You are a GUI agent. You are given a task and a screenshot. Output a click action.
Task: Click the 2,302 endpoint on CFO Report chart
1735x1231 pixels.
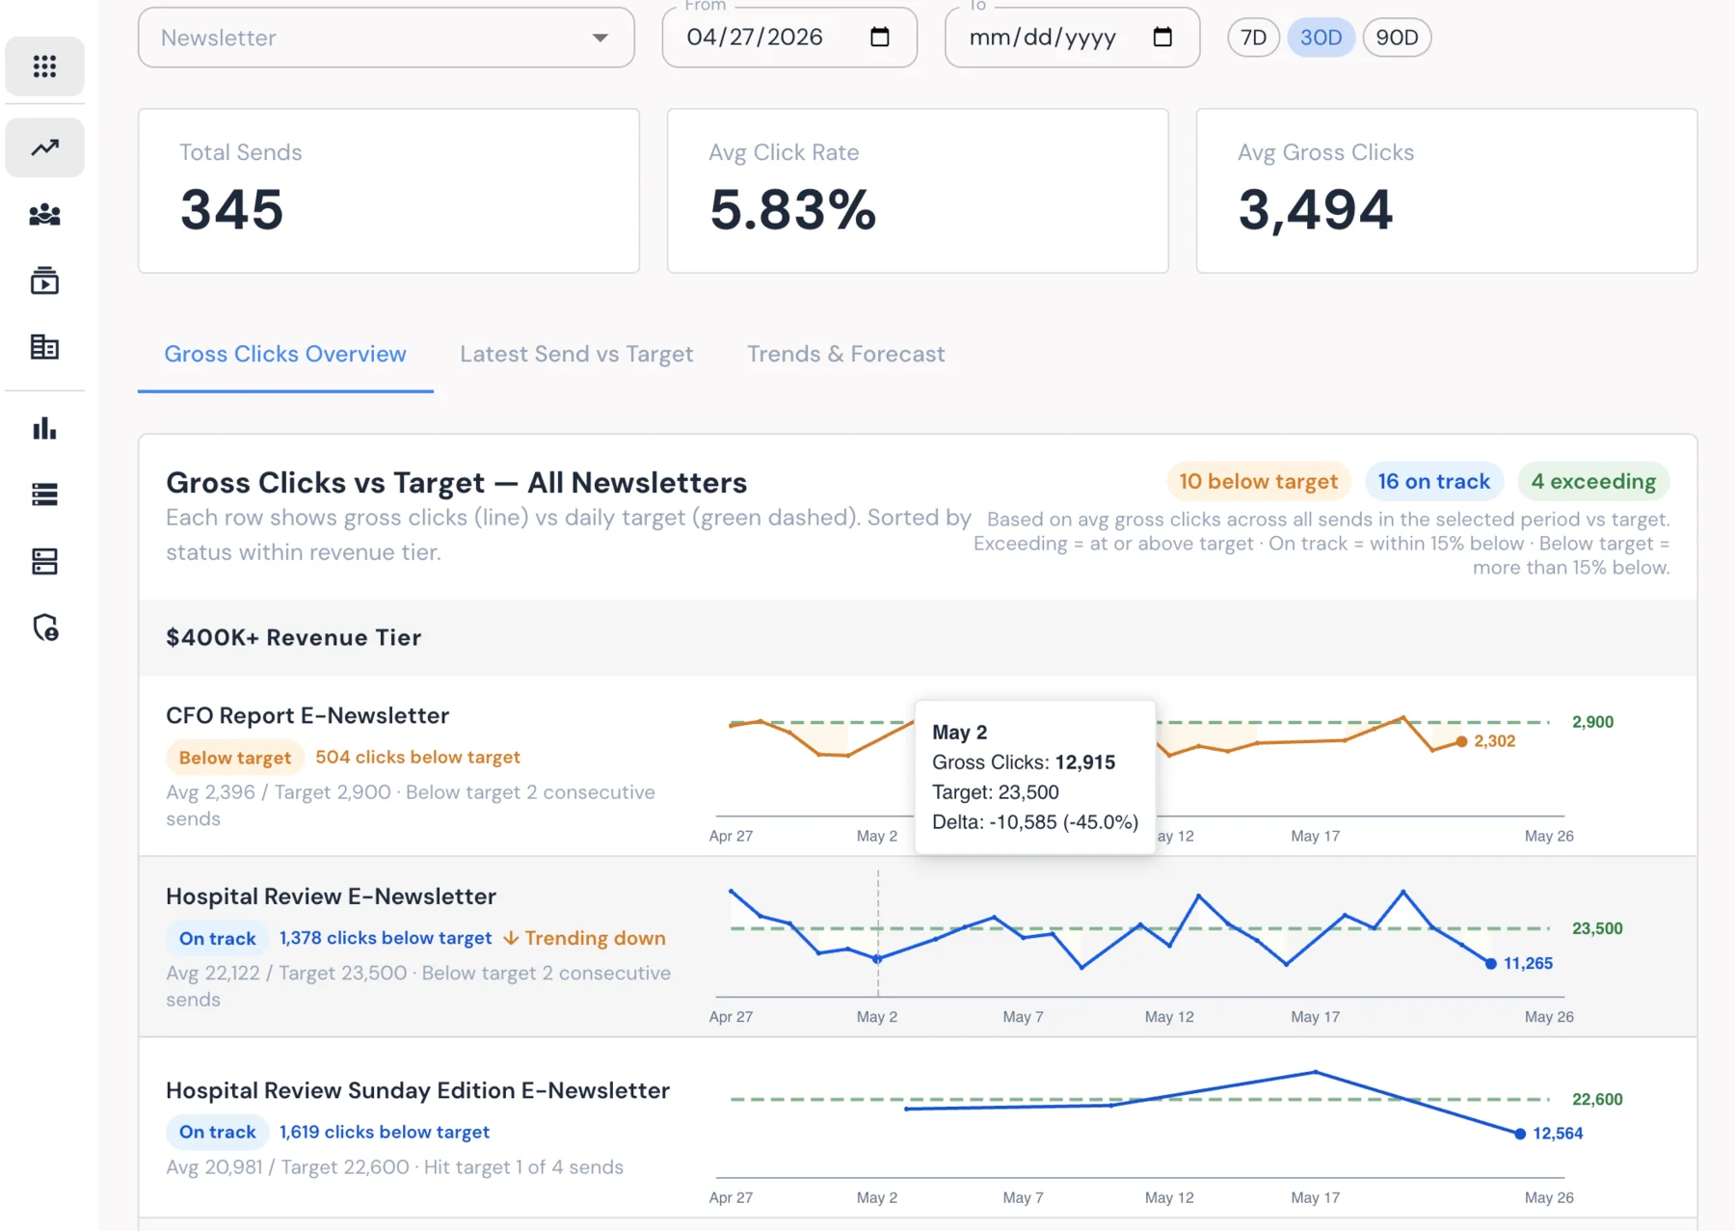pyautogui.click(x=1462, y=741)
